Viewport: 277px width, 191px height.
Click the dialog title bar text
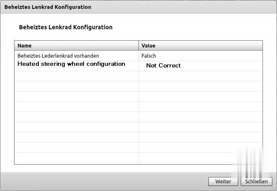(x=48, y=7)
